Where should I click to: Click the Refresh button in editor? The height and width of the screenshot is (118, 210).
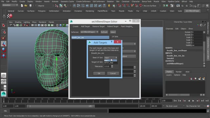click(104, 32)
